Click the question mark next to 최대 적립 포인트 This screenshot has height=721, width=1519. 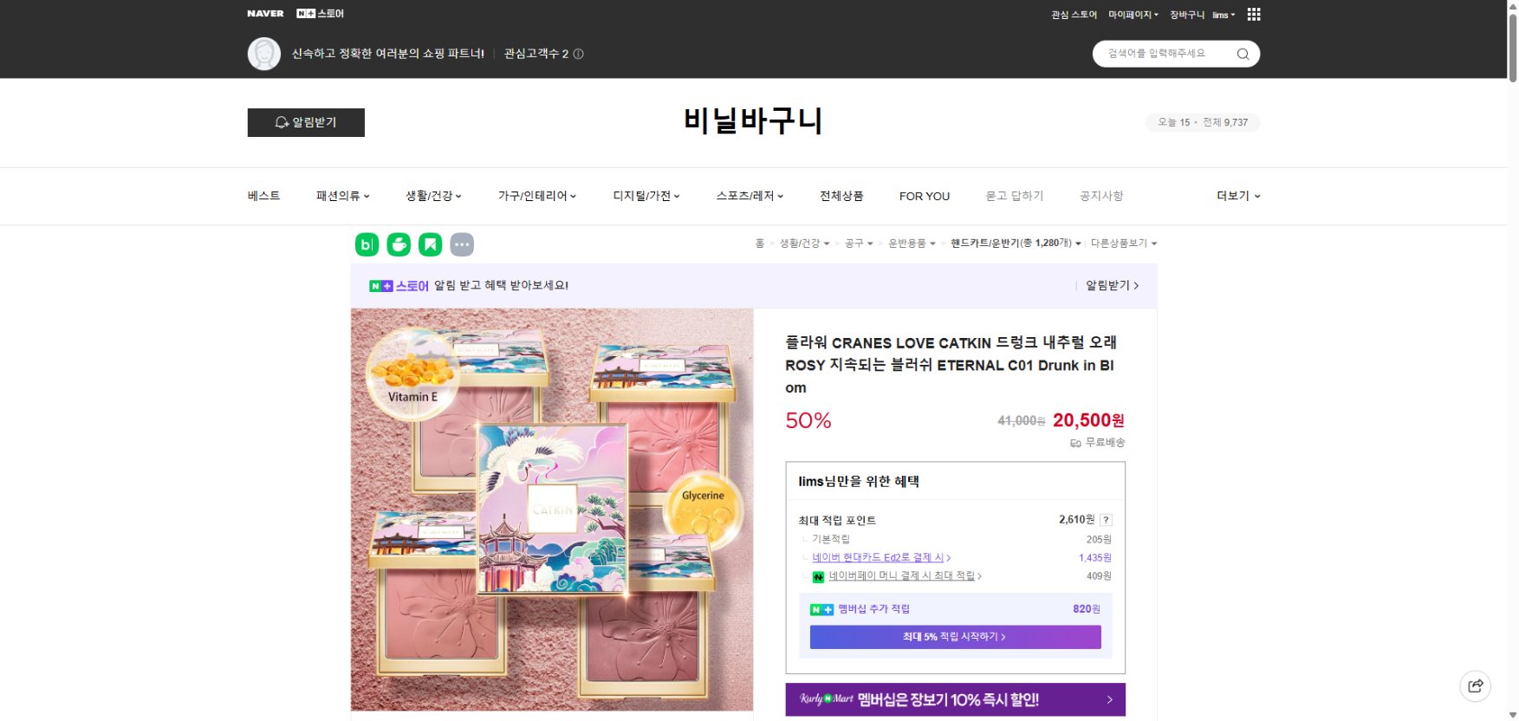coord(1107,520)
